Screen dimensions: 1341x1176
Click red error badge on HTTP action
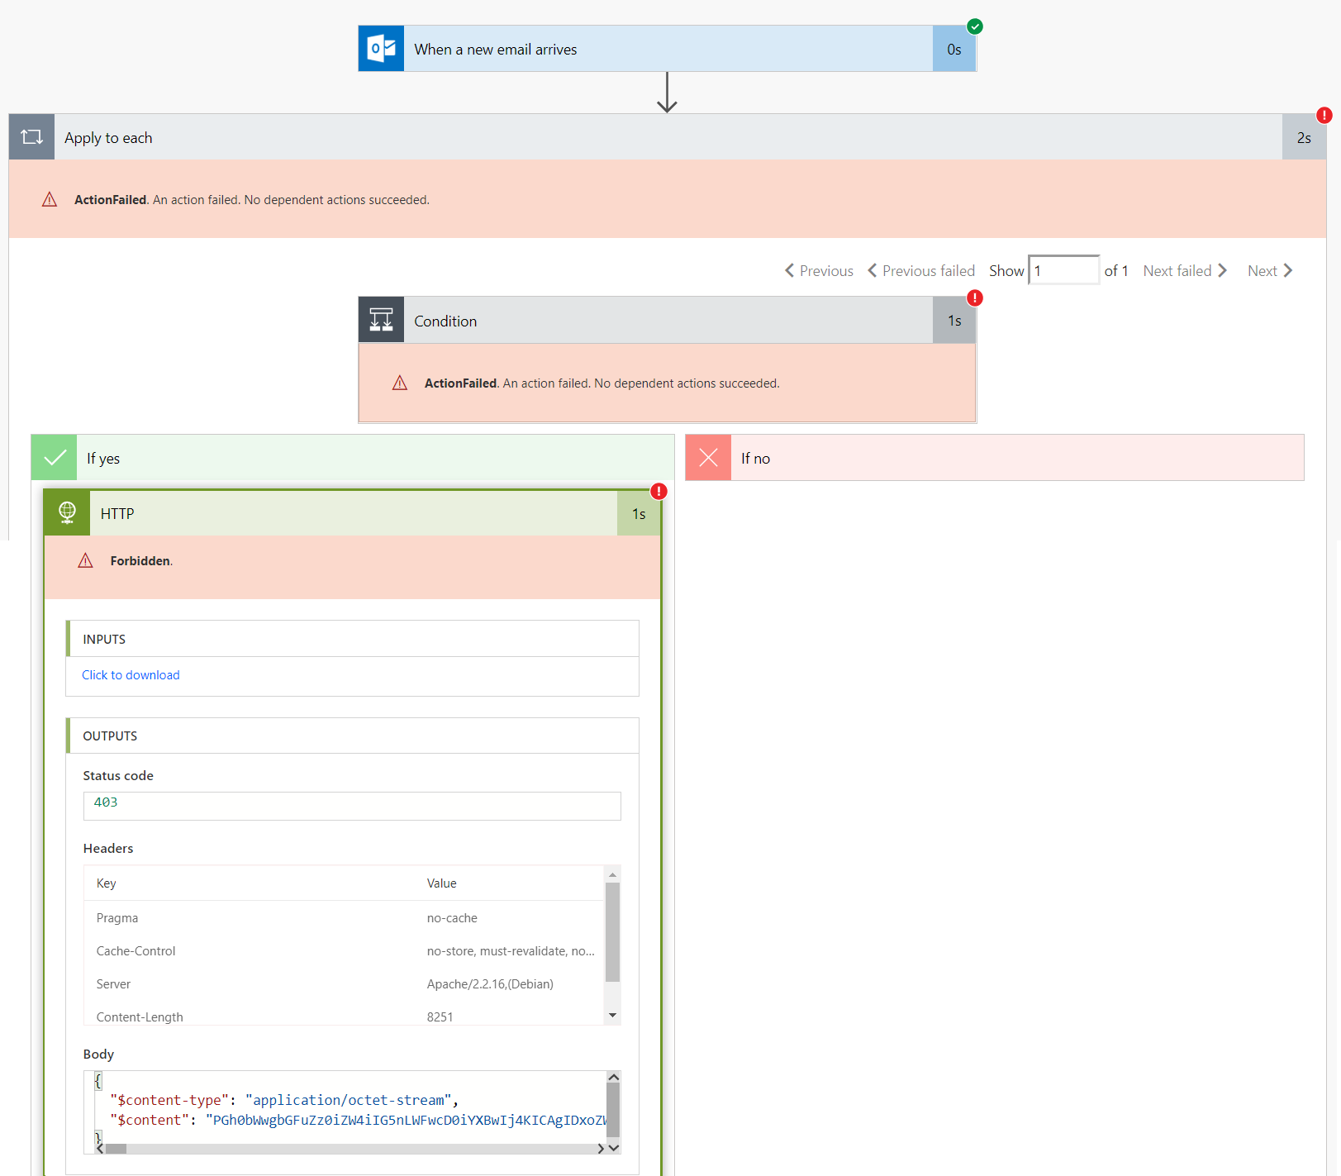tap(659, 491)
